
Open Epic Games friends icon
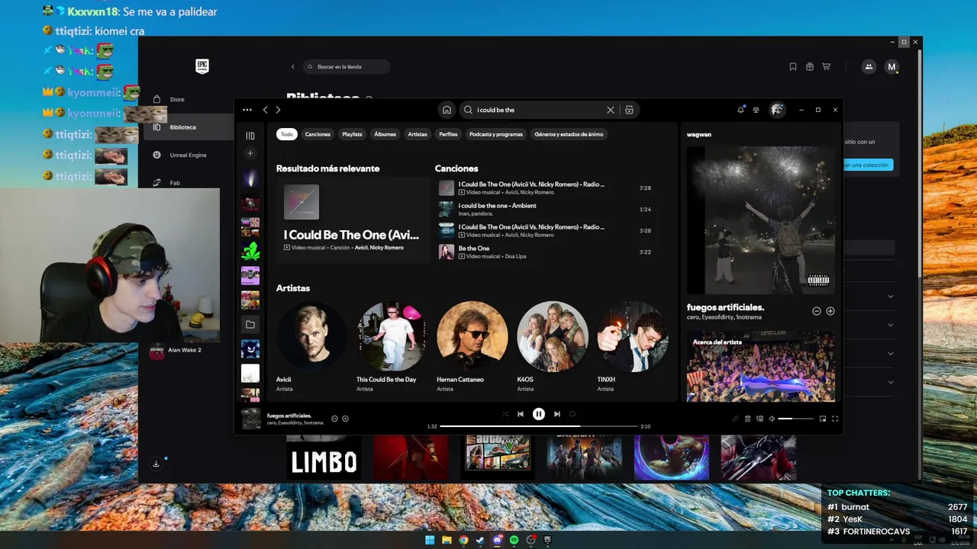coord(869,66)
